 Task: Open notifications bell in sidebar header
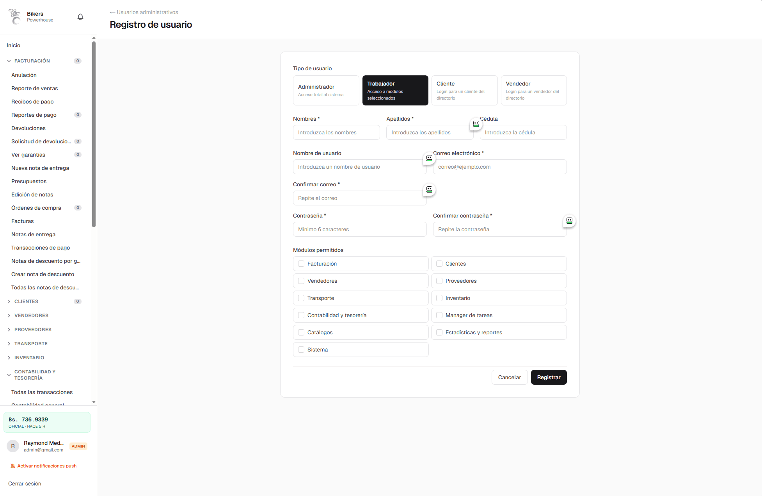(x=80, y=17)
